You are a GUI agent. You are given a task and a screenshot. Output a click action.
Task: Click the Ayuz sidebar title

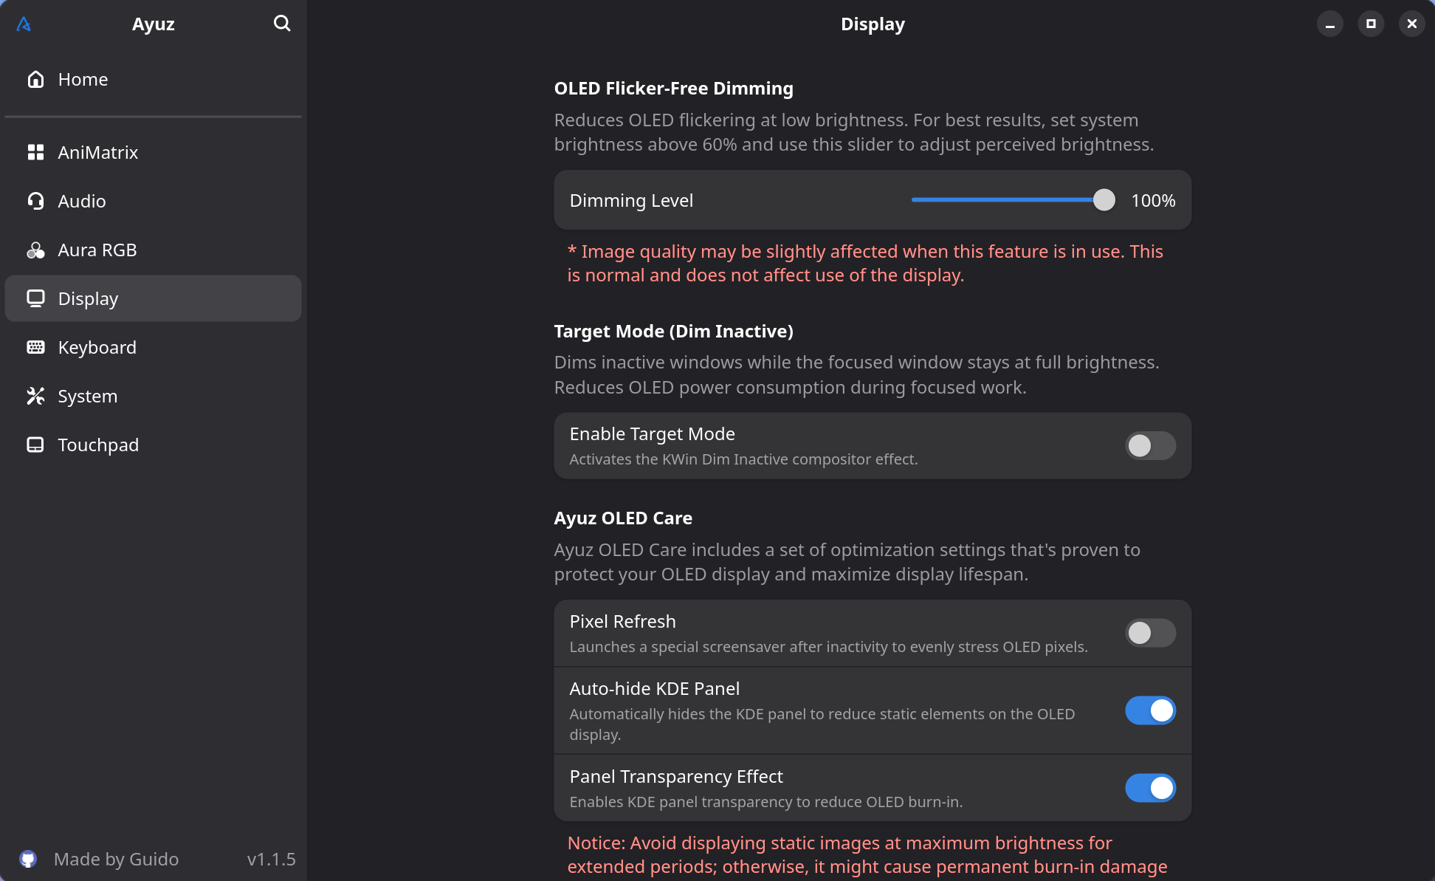tap(153, 24)
